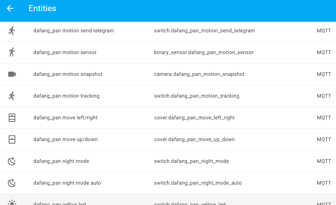This screenshot has height=205, width=336.
Task: Click binary_sensor.dafang_pan_motion_sensor entity ID
Action: (x=204, y=52)
